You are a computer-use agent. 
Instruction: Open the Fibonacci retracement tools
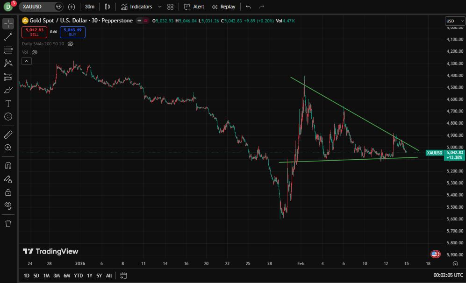8,50
